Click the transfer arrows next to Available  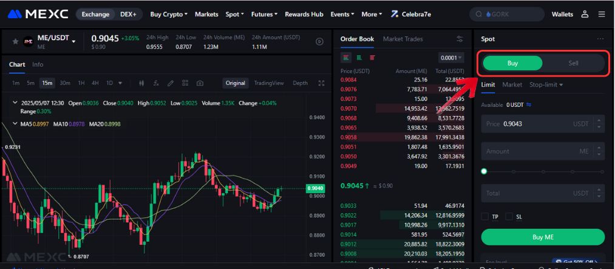pyautogui.click(x=529, y=104)
